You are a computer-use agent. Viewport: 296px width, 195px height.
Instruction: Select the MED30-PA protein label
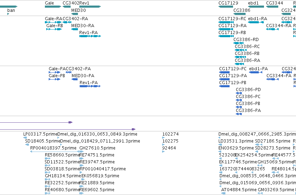[83, 76]
